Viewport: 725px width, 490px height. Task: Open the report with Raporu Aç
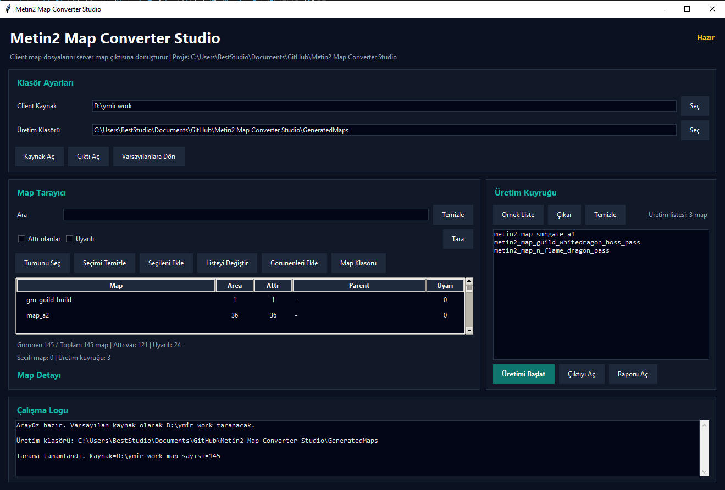pos(633,374)
